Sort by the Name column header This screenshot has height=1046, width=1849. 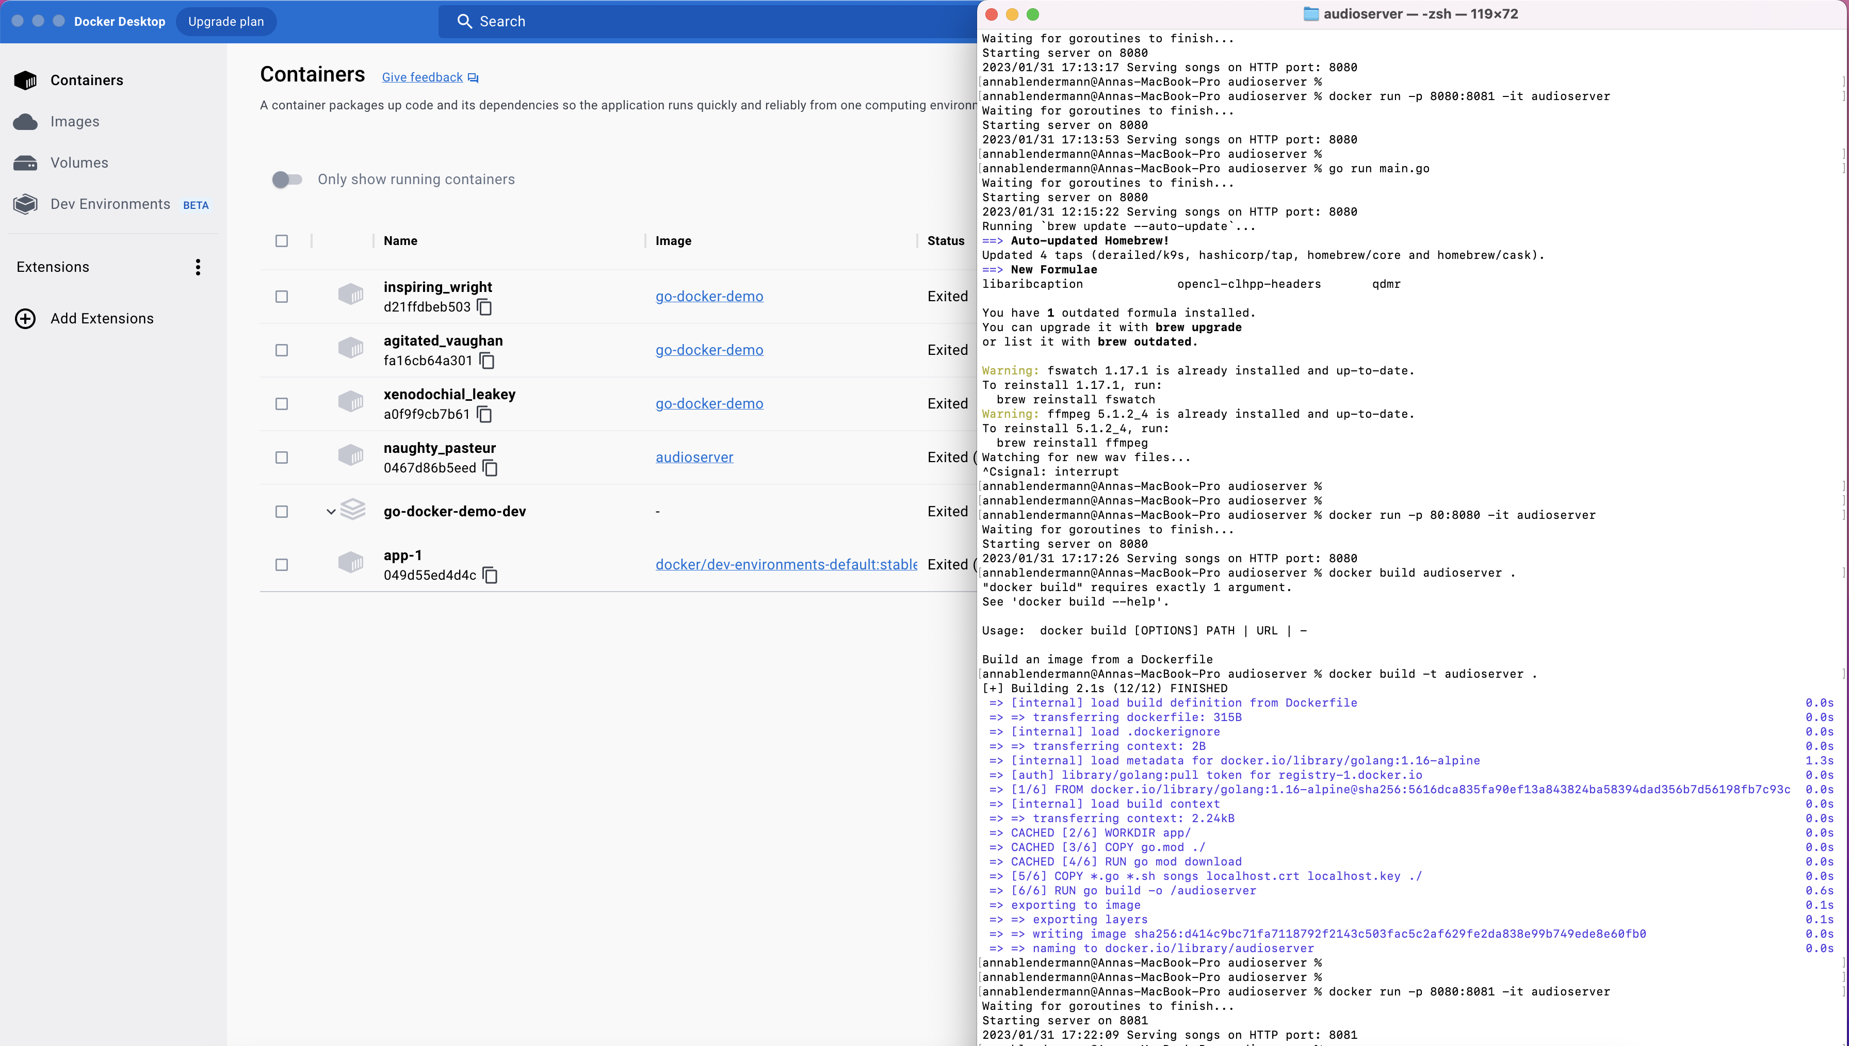pos(400,241)
